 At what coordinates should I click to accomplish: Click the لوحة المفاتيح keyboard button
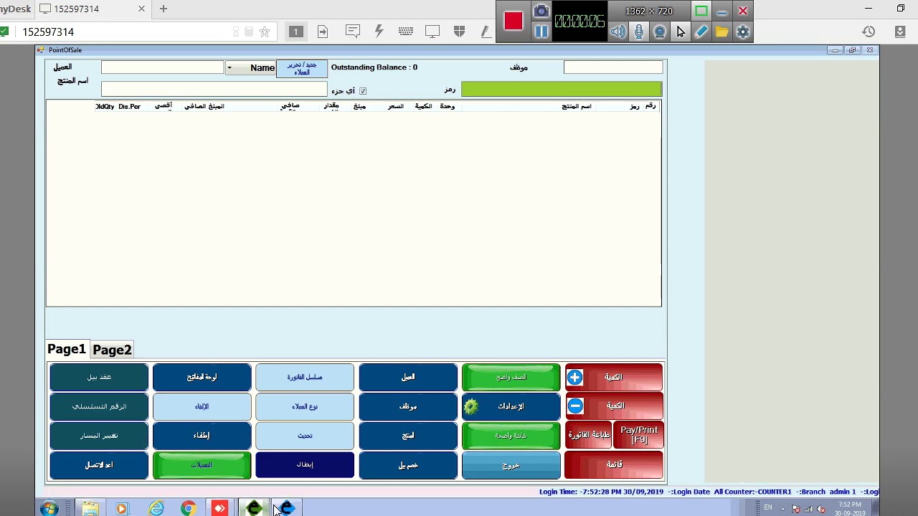click(x=202, y=377)
